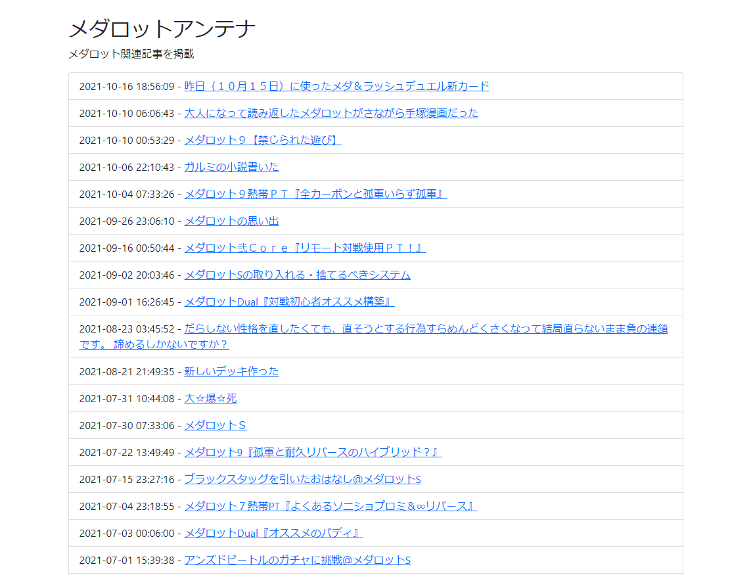The image size is (753, 575).
Task: Open メダロットSの取り入れる・捨てるべきシステム link
Action: [x=297, y=275]
